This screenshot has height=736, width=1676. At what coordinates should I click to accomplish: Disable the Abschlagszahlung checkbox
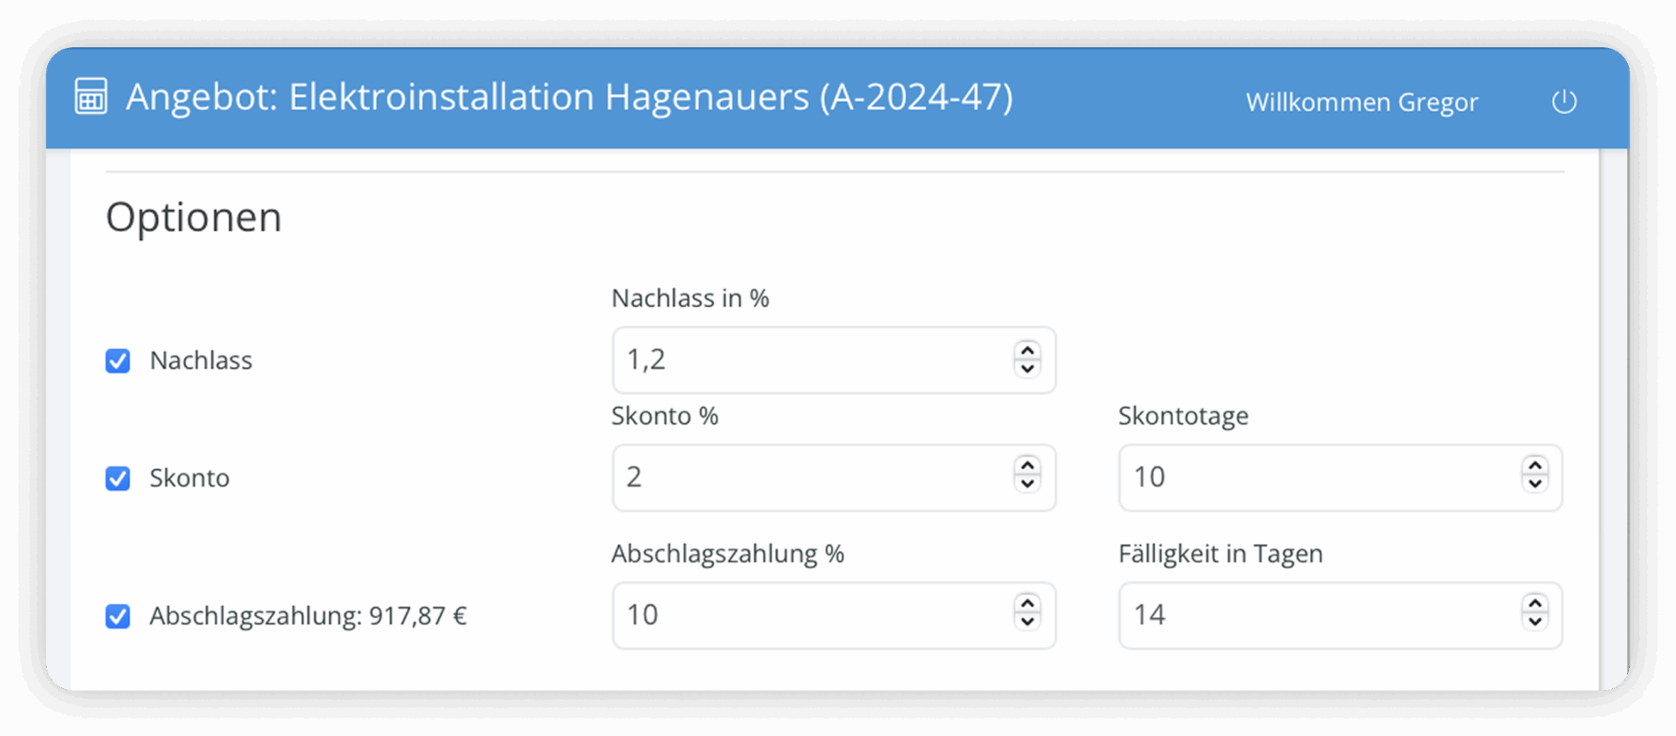pos(118,616)
